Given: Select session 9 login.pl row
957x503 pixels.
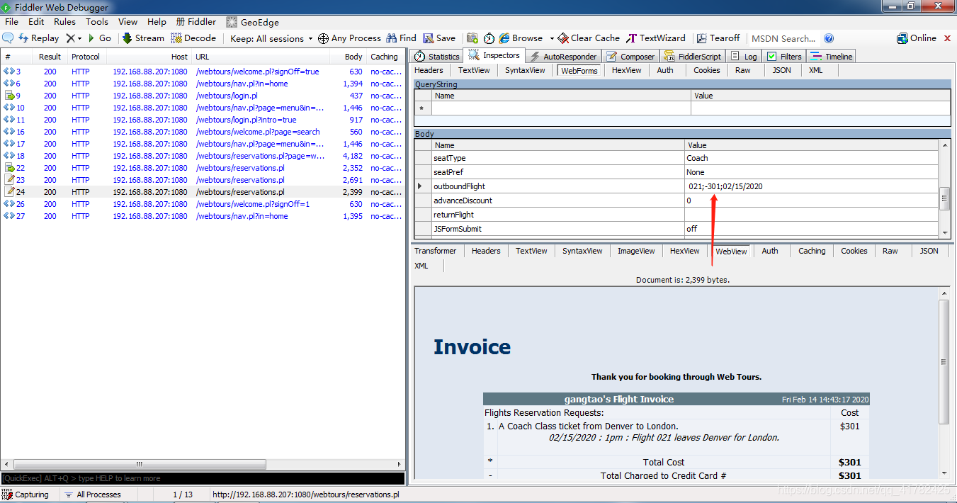Looking at the screenshot, I should coord(203,96).
